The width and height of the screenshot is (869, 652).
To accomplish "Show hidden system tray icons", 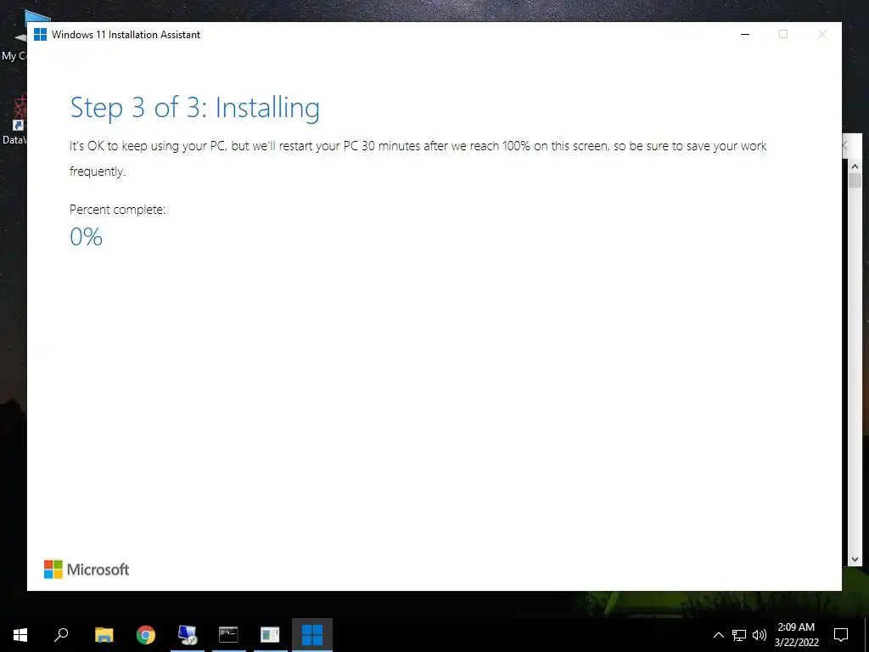I will (x=718, y=635).
